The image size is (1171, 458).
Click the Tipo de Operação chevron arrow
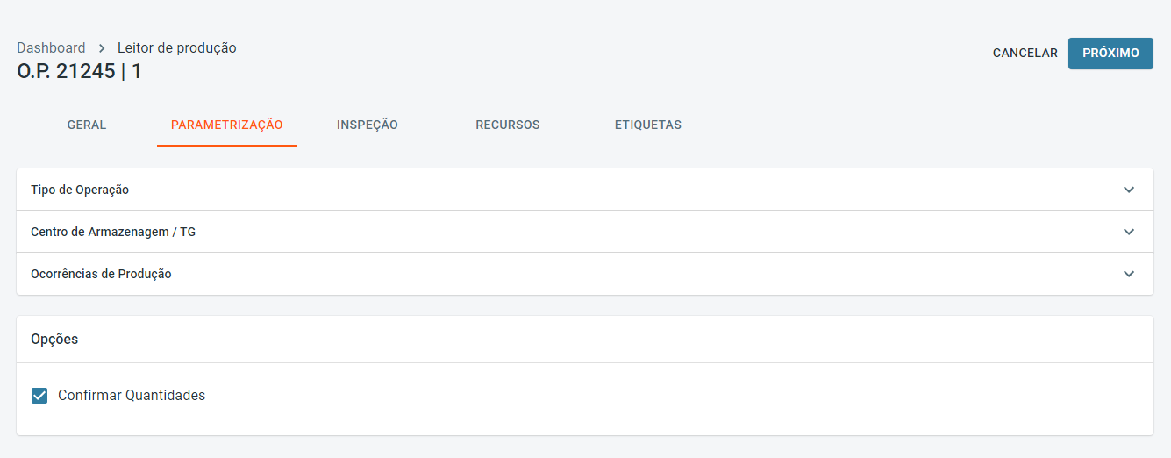(1129, 190)
